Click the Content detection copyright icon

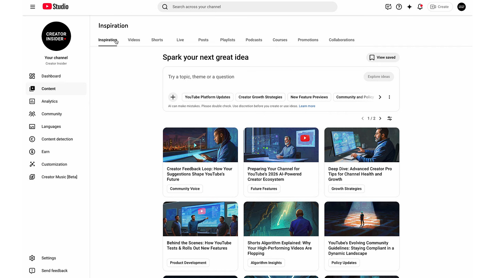(x=32, y=139)
